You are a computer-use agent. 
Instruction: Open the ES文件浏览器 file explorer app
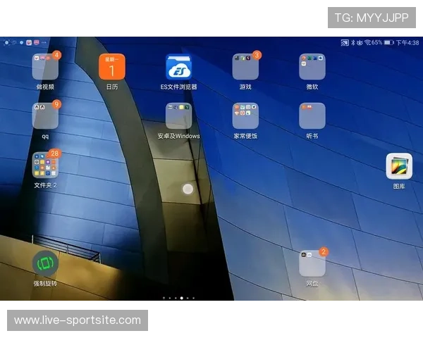pos(178,68)
